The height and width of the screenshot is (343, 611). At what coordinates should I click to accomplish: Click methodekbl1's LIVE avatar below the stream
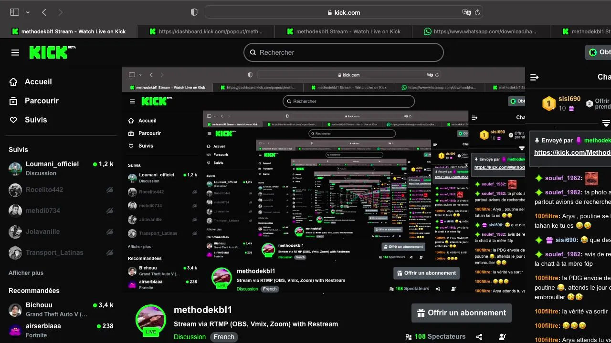[151, 320]
